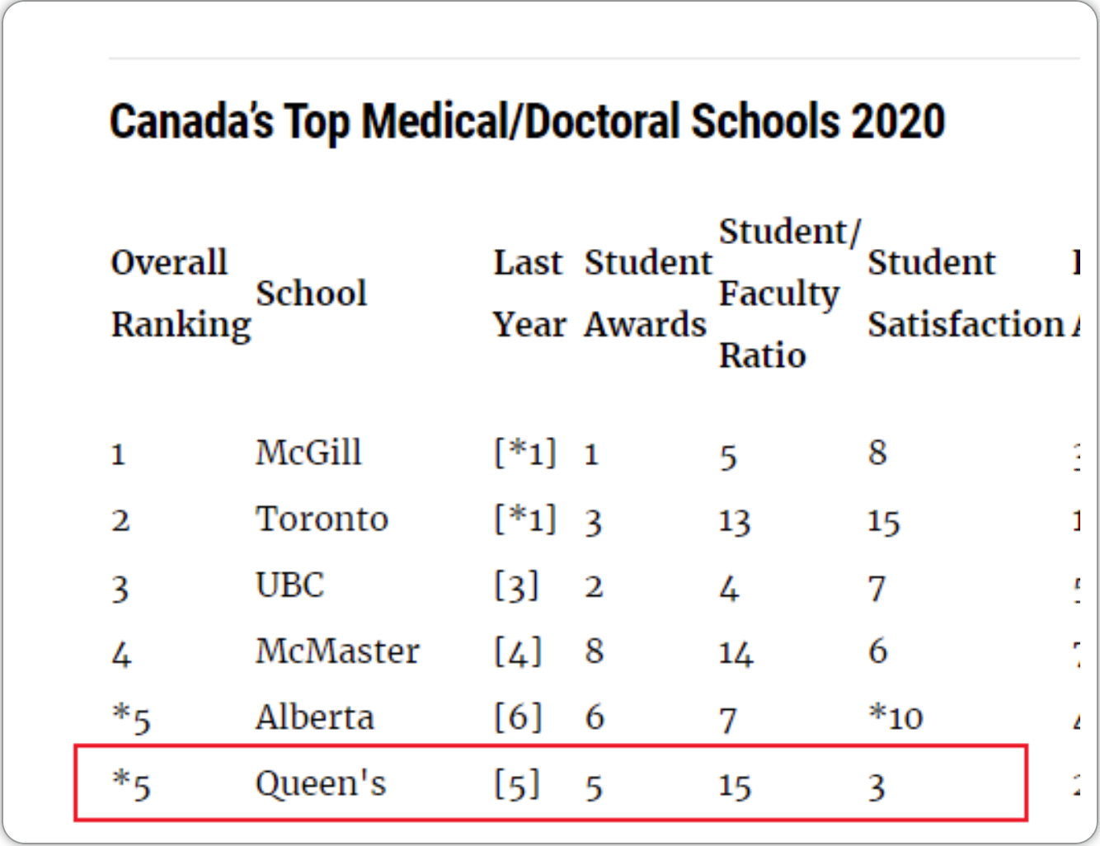Click McMaster's student/faculty ratio value 14
Screen dimensions: 1100x846
tap(736, 654)
